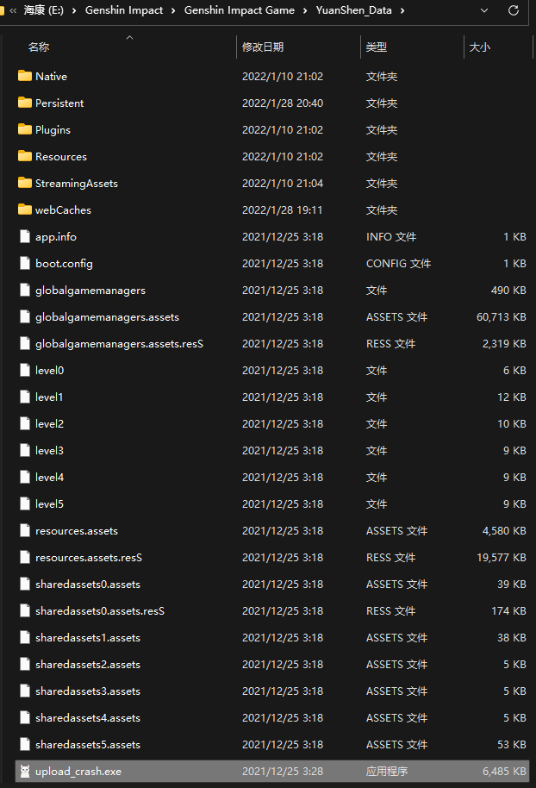This screenshot has height=788, width=536.
Task: Click the refresh icon in the address bar
Action: tap(514, 10)
